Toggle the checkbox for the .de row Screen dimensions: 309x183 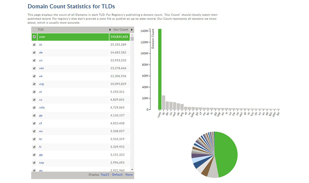point(34,53)
